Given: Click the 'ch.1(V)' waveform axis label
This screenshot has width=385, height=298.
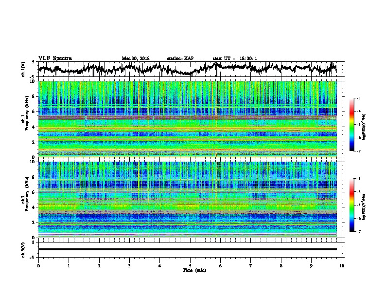Looking at the screenshot, I should (x=23, y=69).
